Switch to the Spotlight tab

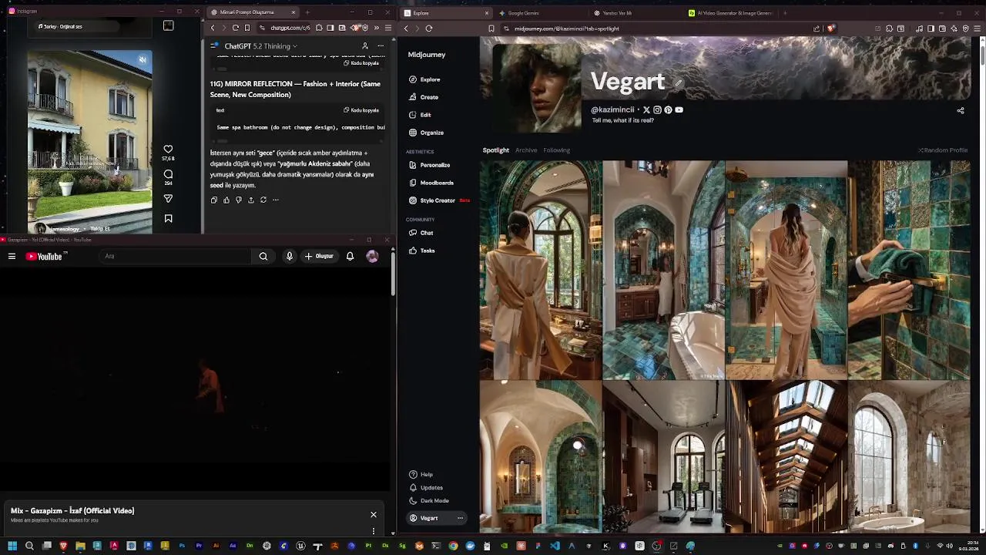495,150
